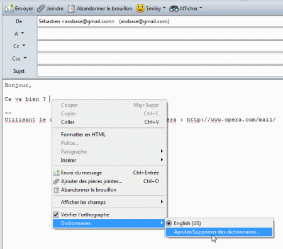Screen dimensions: 283x249
Task: Click in the Cc field
Action: [160, 46]
